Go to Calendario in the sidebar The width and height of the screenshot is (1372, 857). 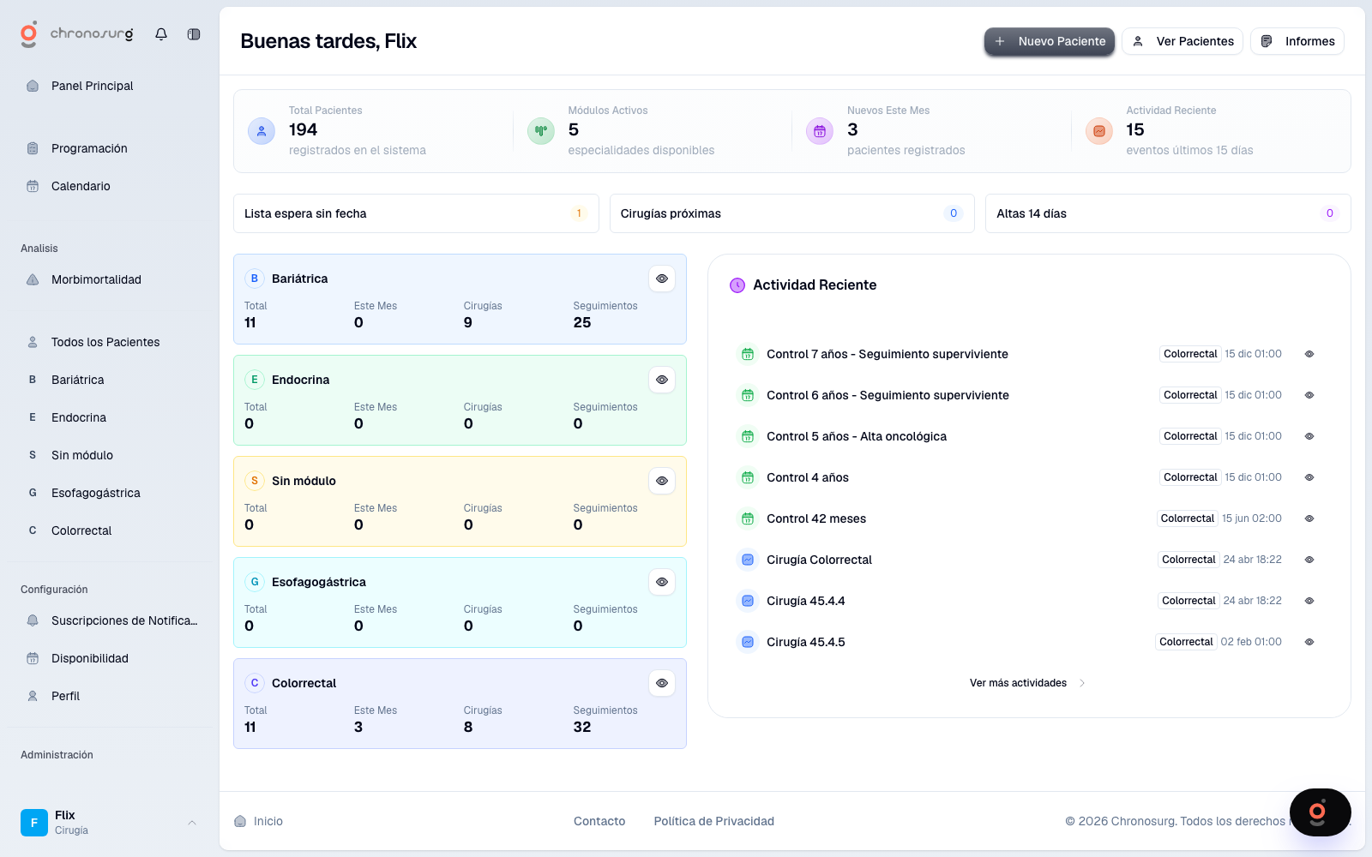81,186
